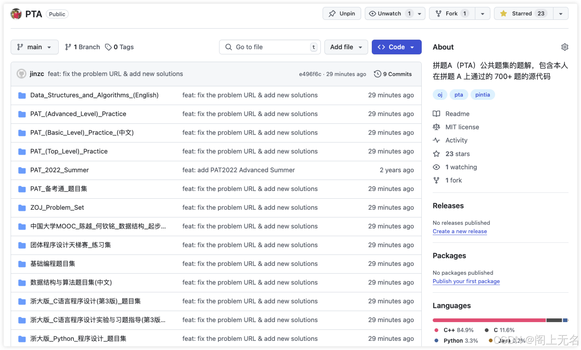The width and height of the screenshot is (581, 350).
Task: Click Publish your first package link
Action: pyautogui.click(x=466, y=281)
